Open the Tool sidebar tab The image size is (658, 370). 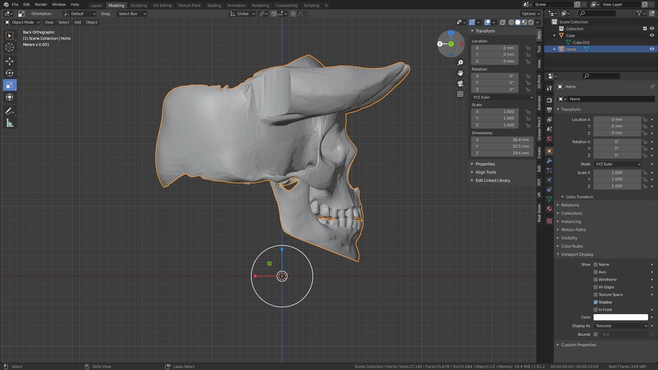539,49
